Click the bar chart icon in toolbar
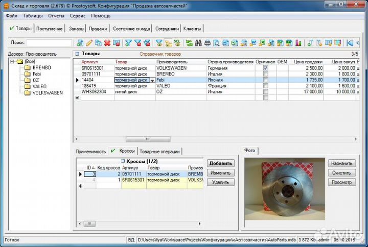The image size is (368, 247). point(298,43)
